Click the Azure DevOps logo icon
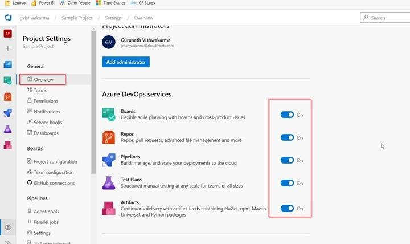 click(8, 18)
